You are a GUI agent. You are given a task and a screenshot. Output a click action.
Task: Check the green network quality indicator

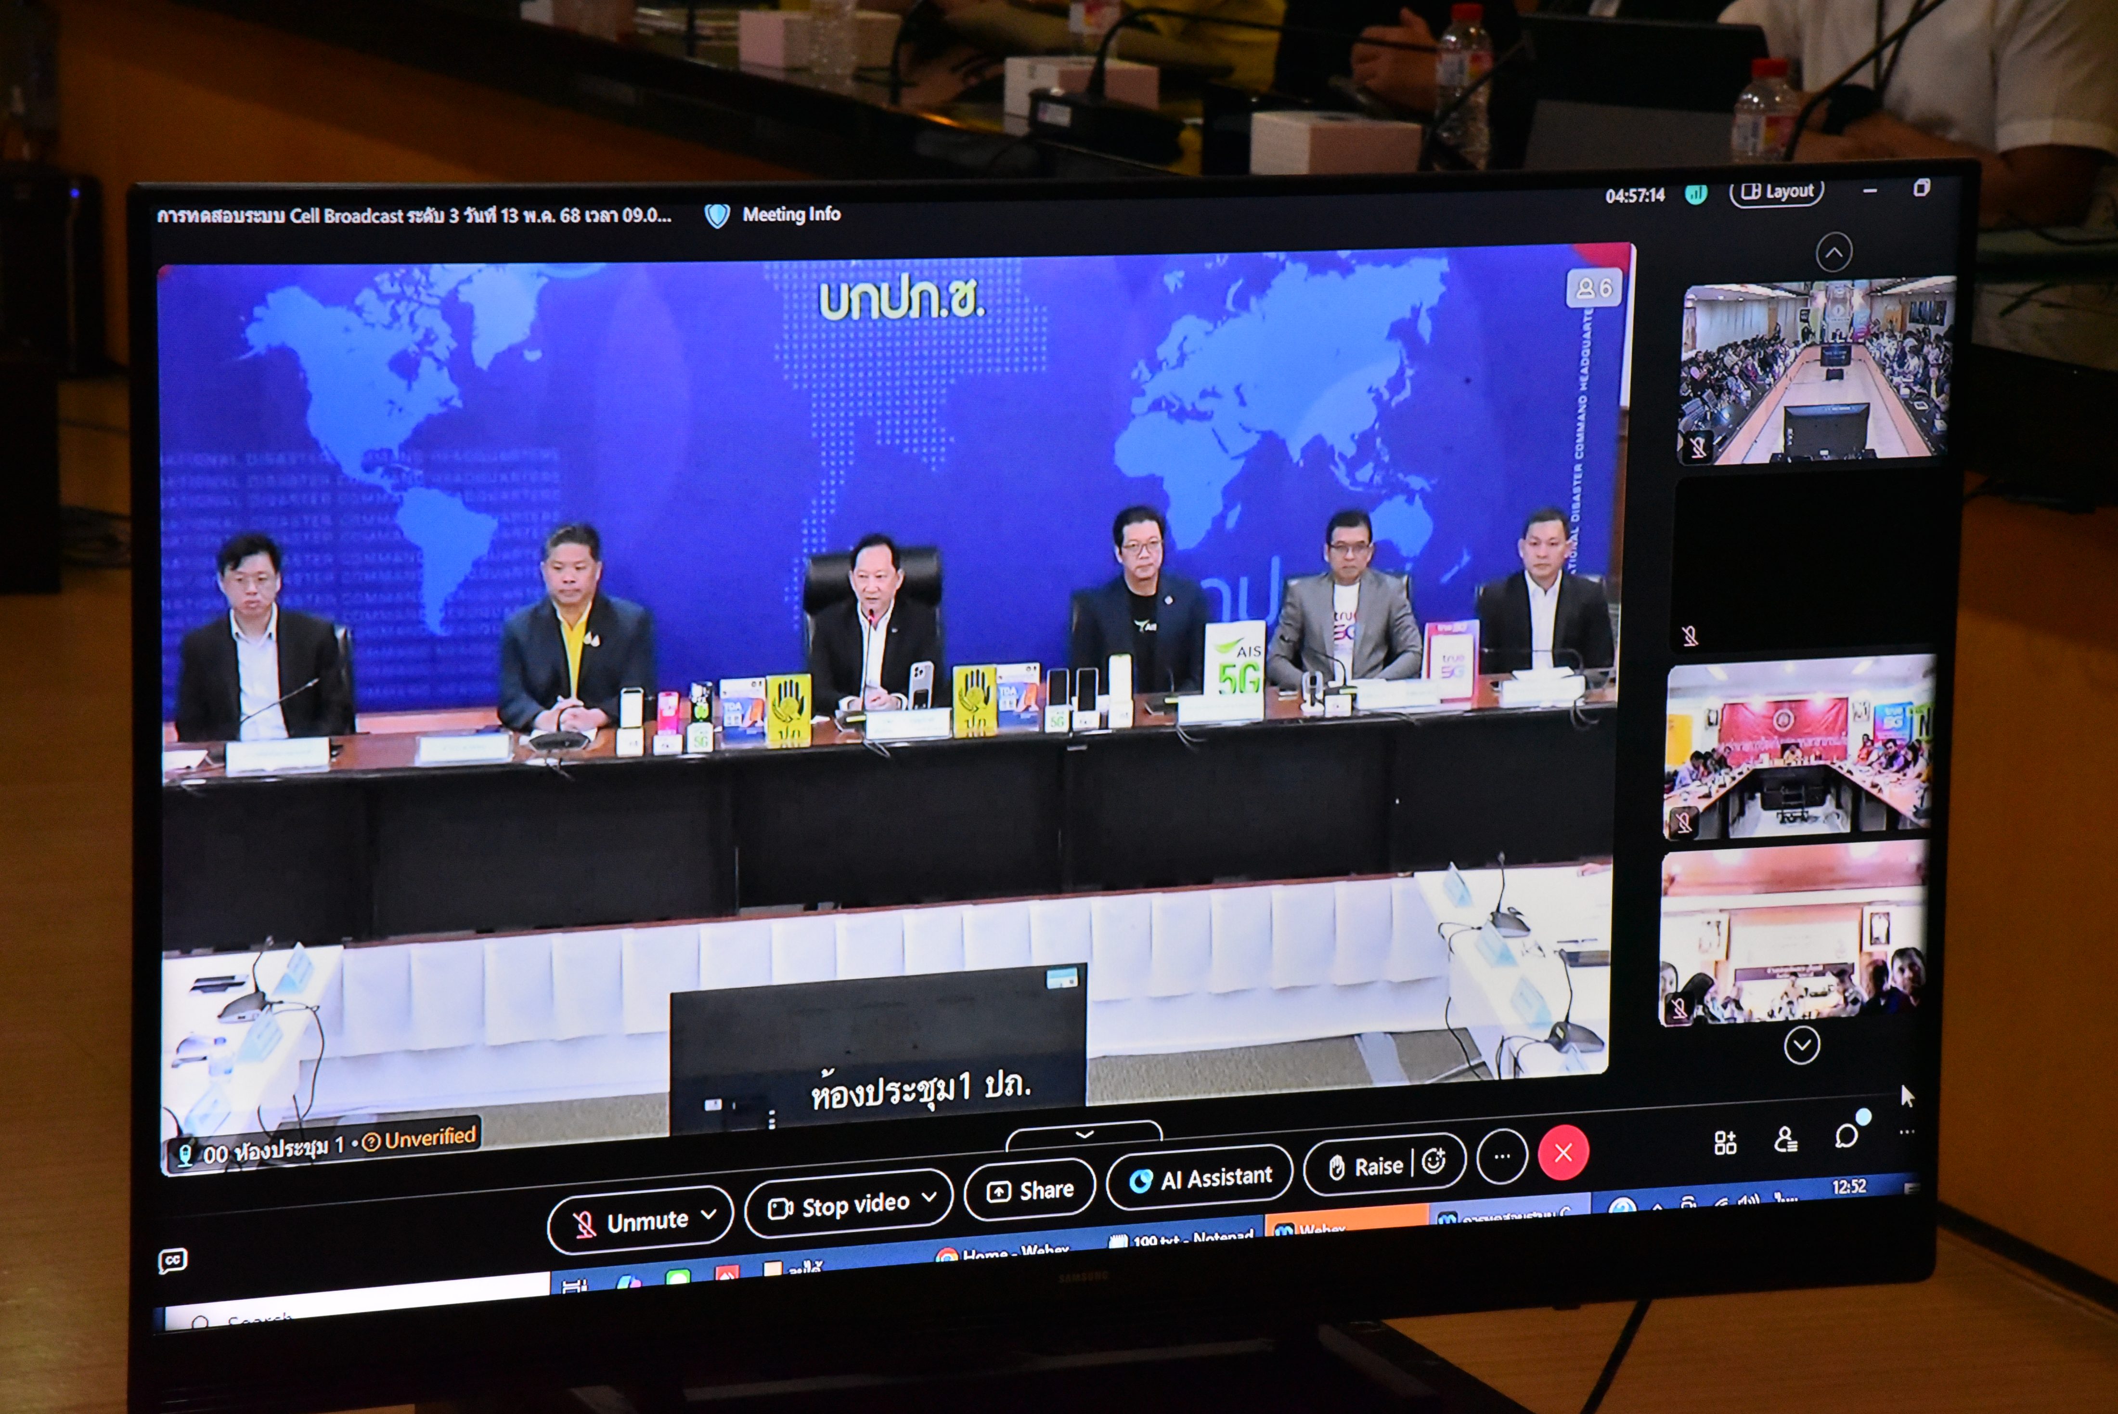pyautogui.click(x=1696, y=194)
